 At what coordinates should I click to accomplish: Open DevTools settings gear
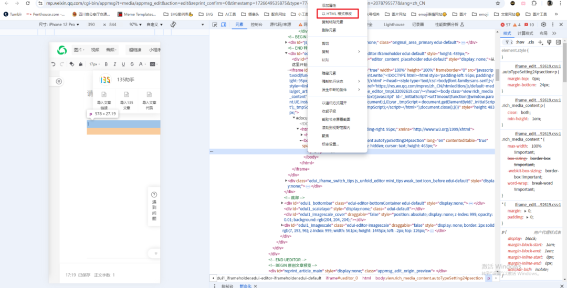pyautogui.click(x=544, y=25)
